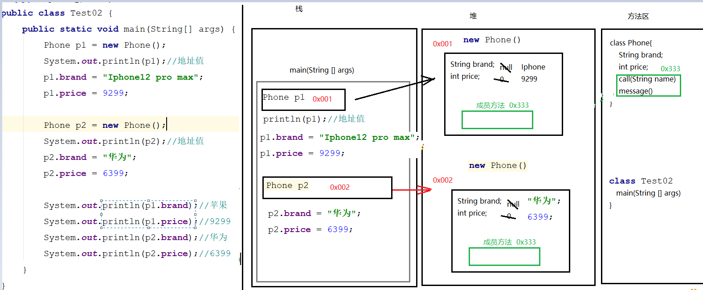This screenshot has width=703, height=290.
Task: Click 'String brand;' under class Phone in method area
Action: (x=641, y=55)
